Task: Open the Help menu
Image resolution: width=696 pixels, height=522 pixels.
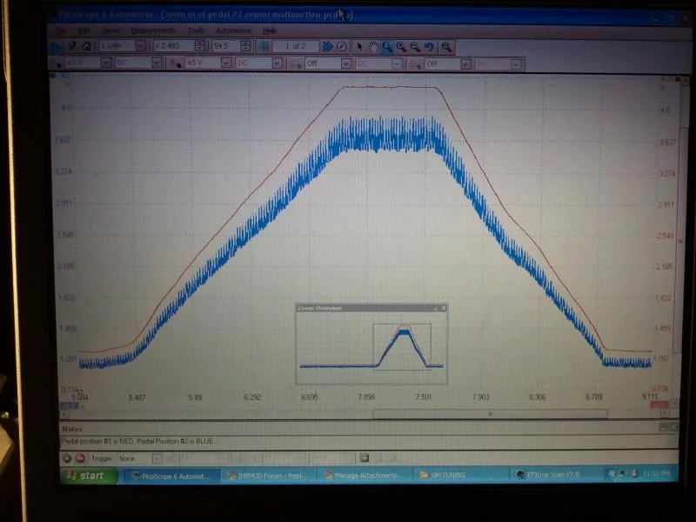Action: point(270,30)
